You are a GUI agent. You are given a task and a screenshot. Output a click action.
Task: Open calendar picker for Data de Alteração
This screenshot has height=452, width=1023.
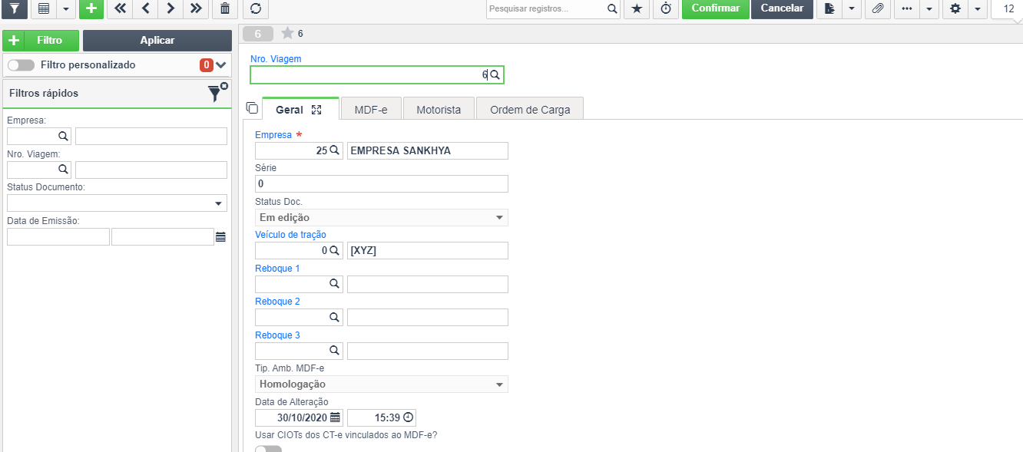[x=335, y=418]
